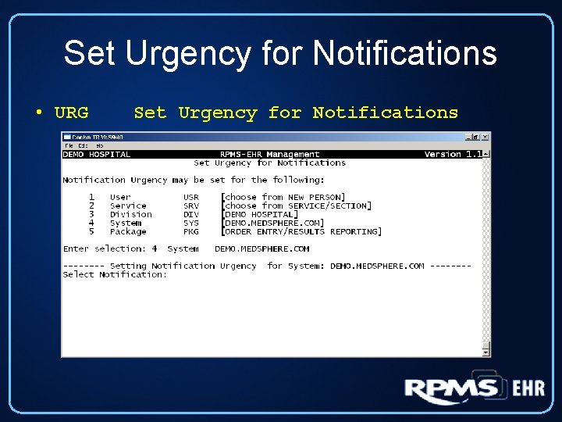Click the slide title 'Set Urgency for Notifications'
Viewport: 562px width, 422px height.
tap(280, 53)
